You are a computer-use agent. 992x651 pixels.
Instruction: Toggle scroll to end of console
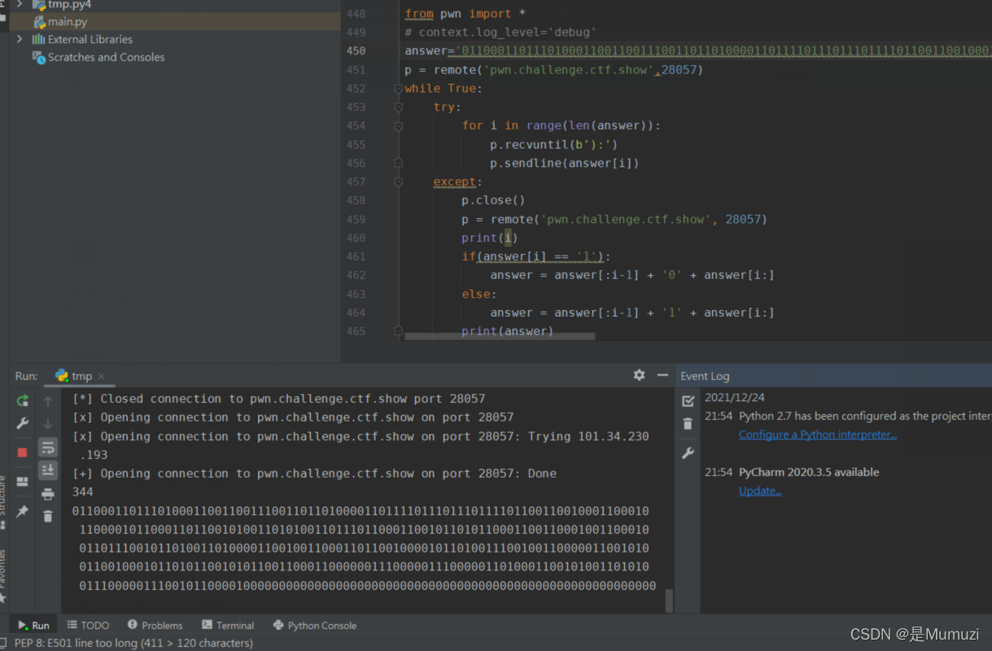[x=48, y=470]
